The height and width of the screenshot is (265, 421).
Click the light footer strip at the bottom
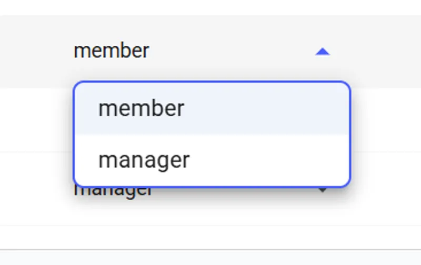tap(210, 258)
